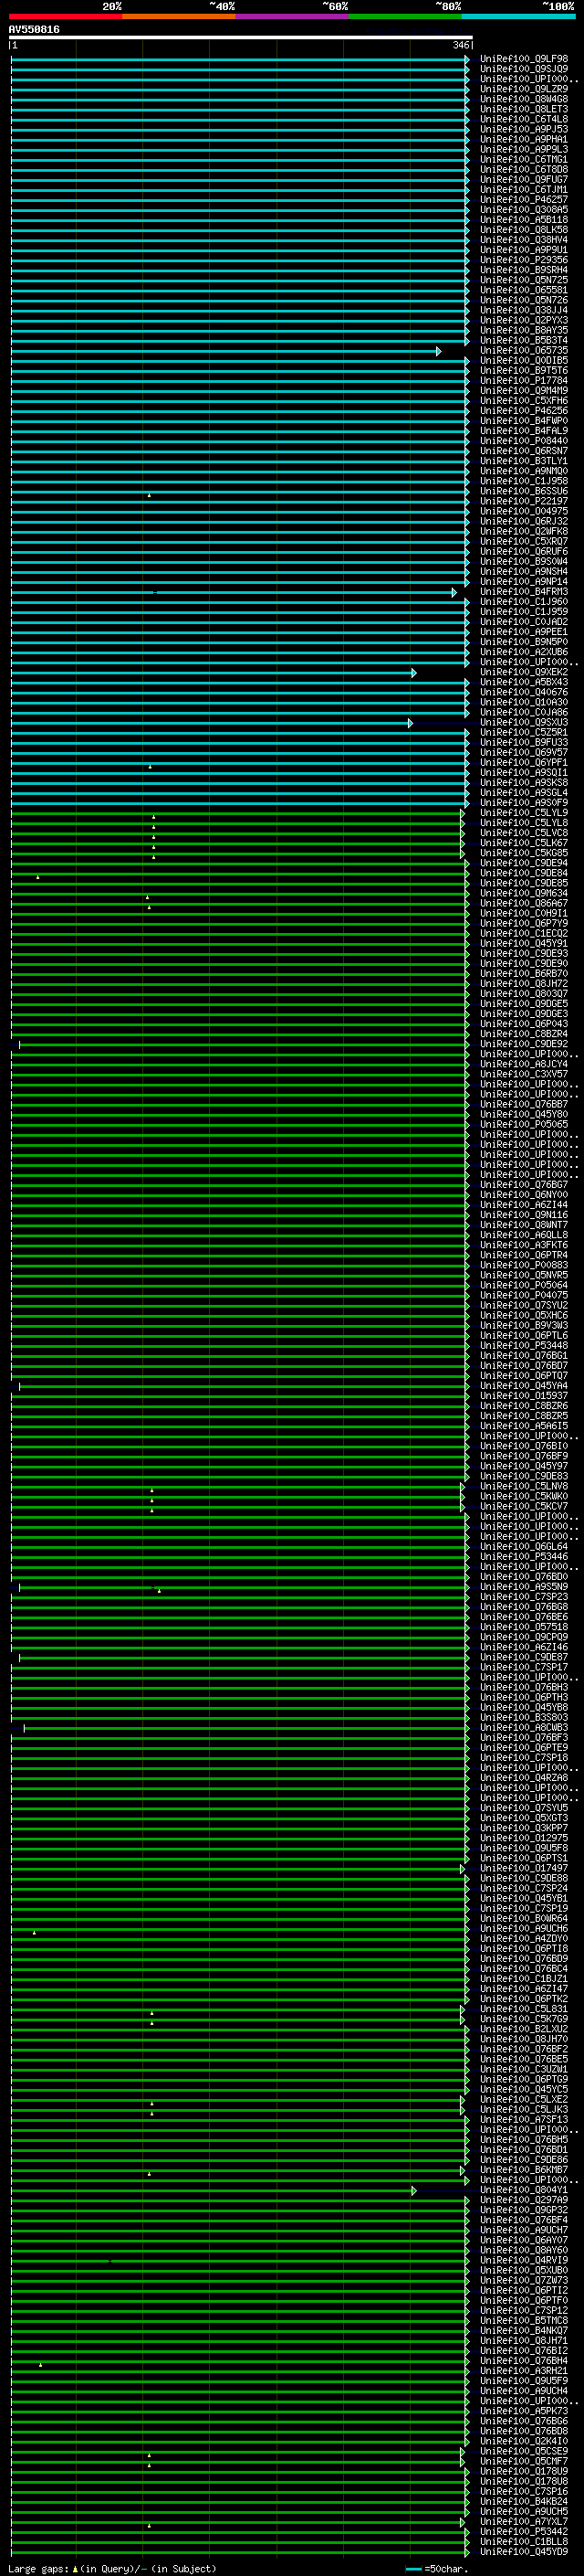This screenshot has height=2576, width=584.
Task: Open the UniRef100_Q86A67 hit
Action: 524,903
